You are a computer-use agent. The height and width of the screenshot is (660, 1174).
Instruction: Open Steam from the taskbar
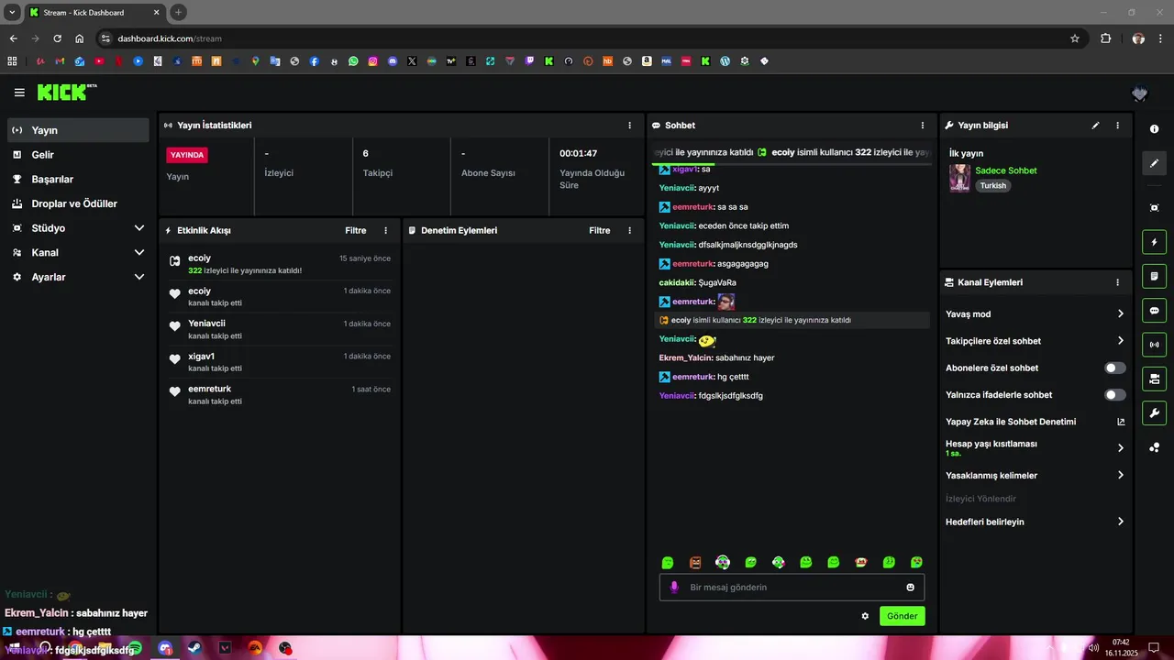194,648
